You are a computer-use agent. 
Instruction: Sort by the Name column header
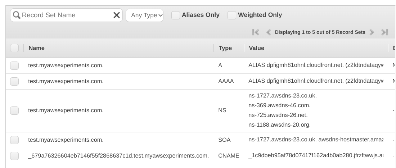click(x=37, y=48)
